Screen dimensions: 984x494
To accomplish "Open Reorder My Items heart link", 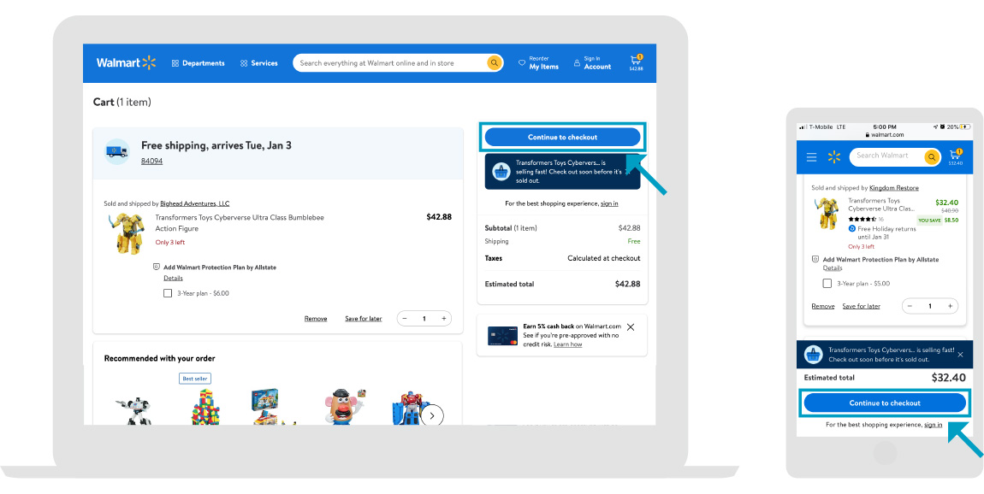I will [x=538, y=62].
